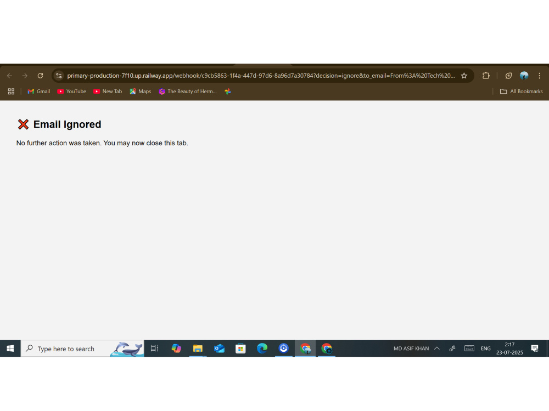Open Microsoft Store from the taskbar
549x411 pixels.
pos(240,349)
